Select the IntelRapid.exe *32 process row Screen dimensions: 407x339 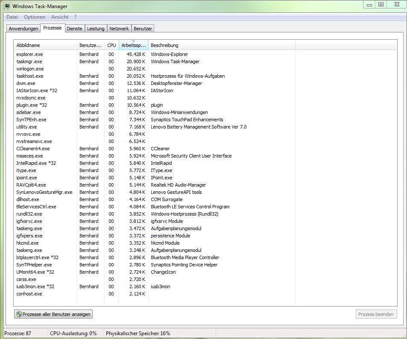[155, 163]
